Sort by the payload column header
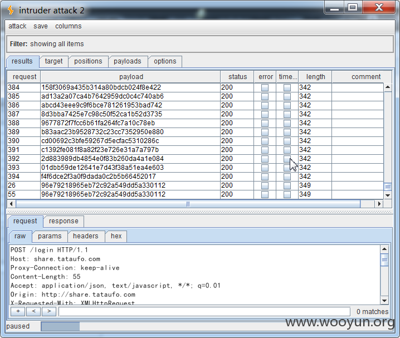400x338 pixels. [130, 77]
